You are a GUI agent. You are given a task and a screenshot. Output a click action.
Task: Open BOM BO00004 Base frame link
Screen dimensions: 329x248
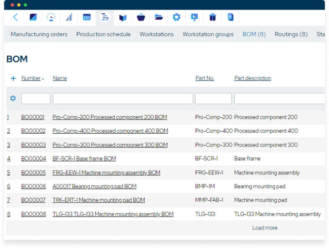84,159
